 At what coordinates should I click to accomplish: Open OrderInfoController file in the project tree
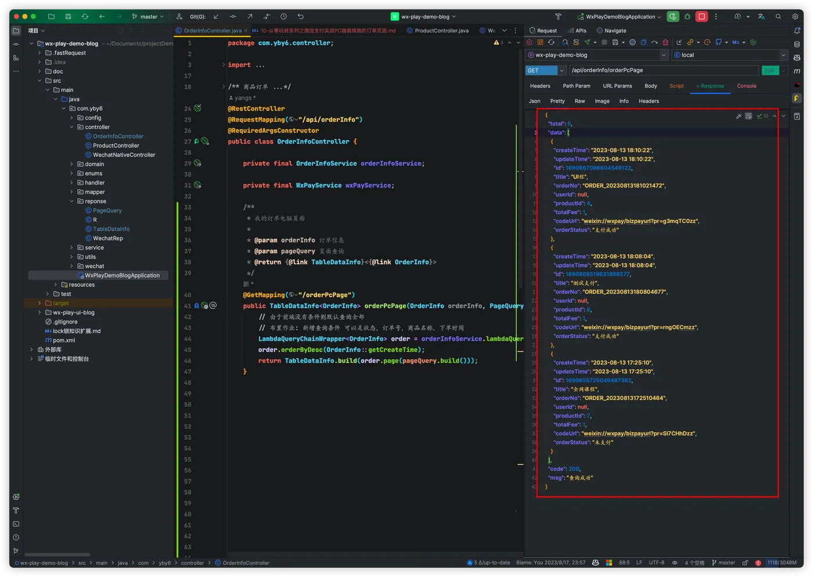coord(118,136)
